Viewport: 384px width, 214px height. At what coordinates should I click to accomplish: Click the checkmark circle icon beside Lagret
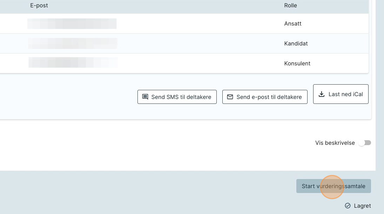point(348,206)
